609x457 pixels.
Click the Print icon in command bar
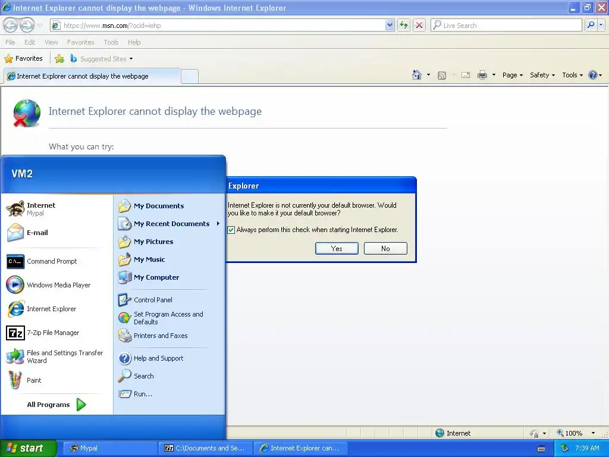482,75
